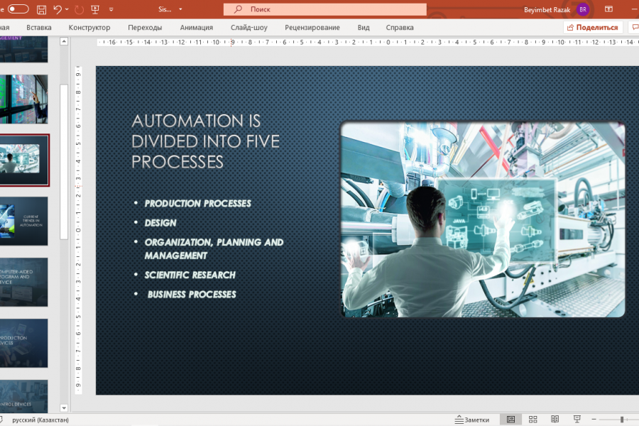Switch to the Переходы tab
The width and height of the screenshot is (639, 426).
point(145,28)
